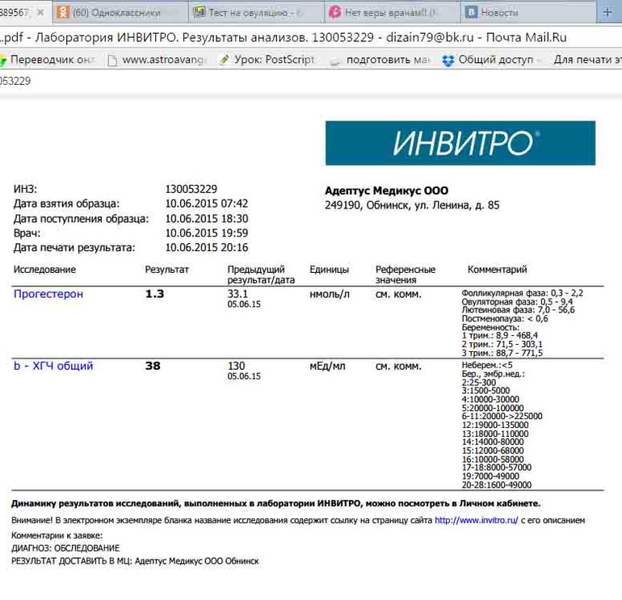Click the address 249190, Обнинск, ул. Ленина
Image resolution: width=622 pixels, height=600 pixels.
click(412, 205)
